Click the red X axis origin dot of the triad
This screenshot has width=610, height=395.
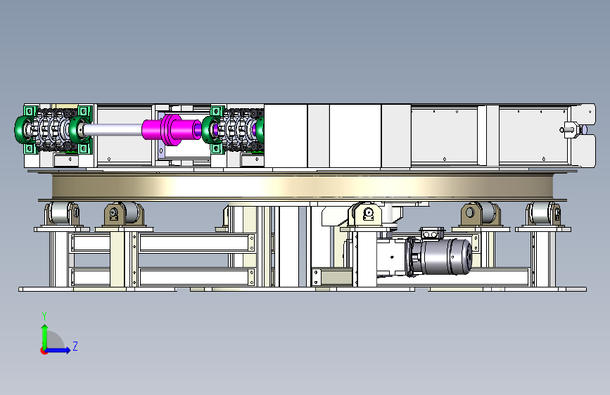(x=44, y=351)
